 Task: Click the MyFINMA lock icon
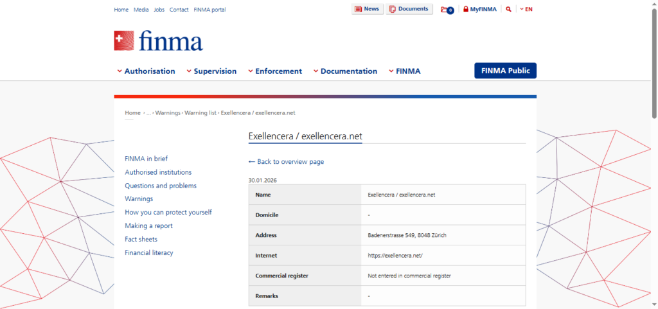pos(466,10)
